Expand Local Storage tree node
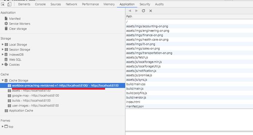The width and height of the screenshot is (253, 135). pyautogui.click(x=3, y=44)
